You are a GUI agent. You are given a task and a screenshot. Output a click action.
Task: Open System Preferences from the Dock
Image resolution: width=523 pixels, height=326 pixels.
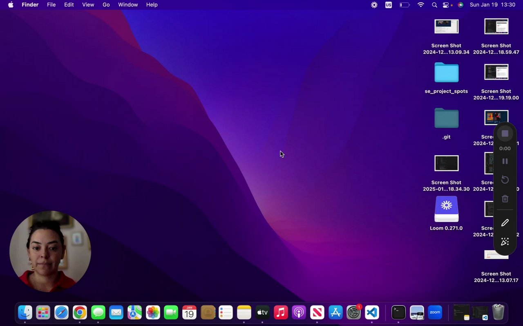point(354,313)
